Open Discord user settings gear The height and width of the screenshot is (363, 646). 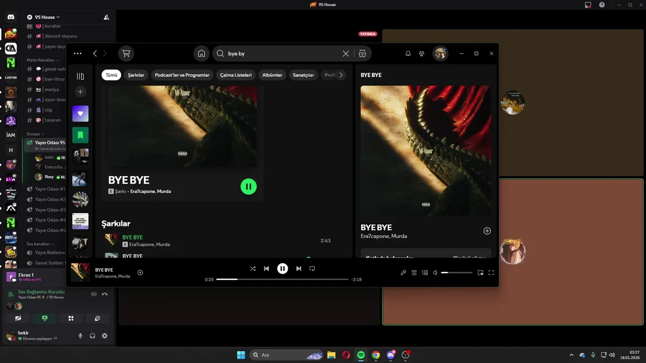click(104, 336)
